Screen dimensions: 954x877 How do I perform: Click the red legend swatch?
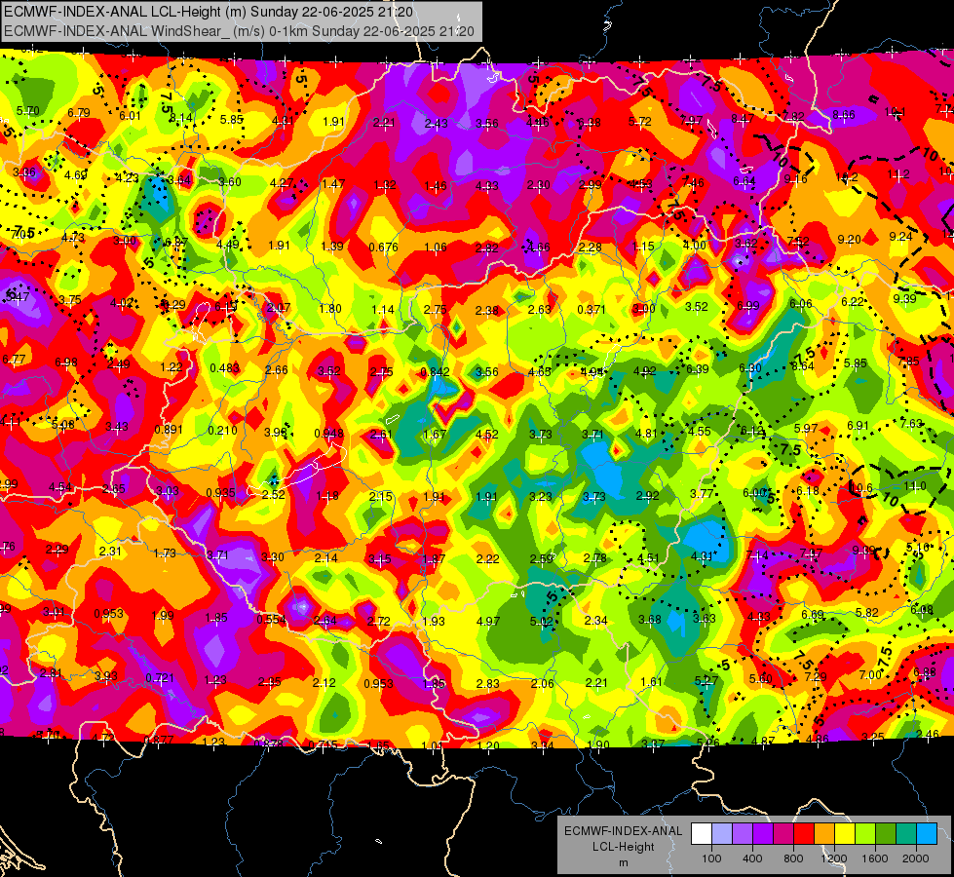pos(804,834)
